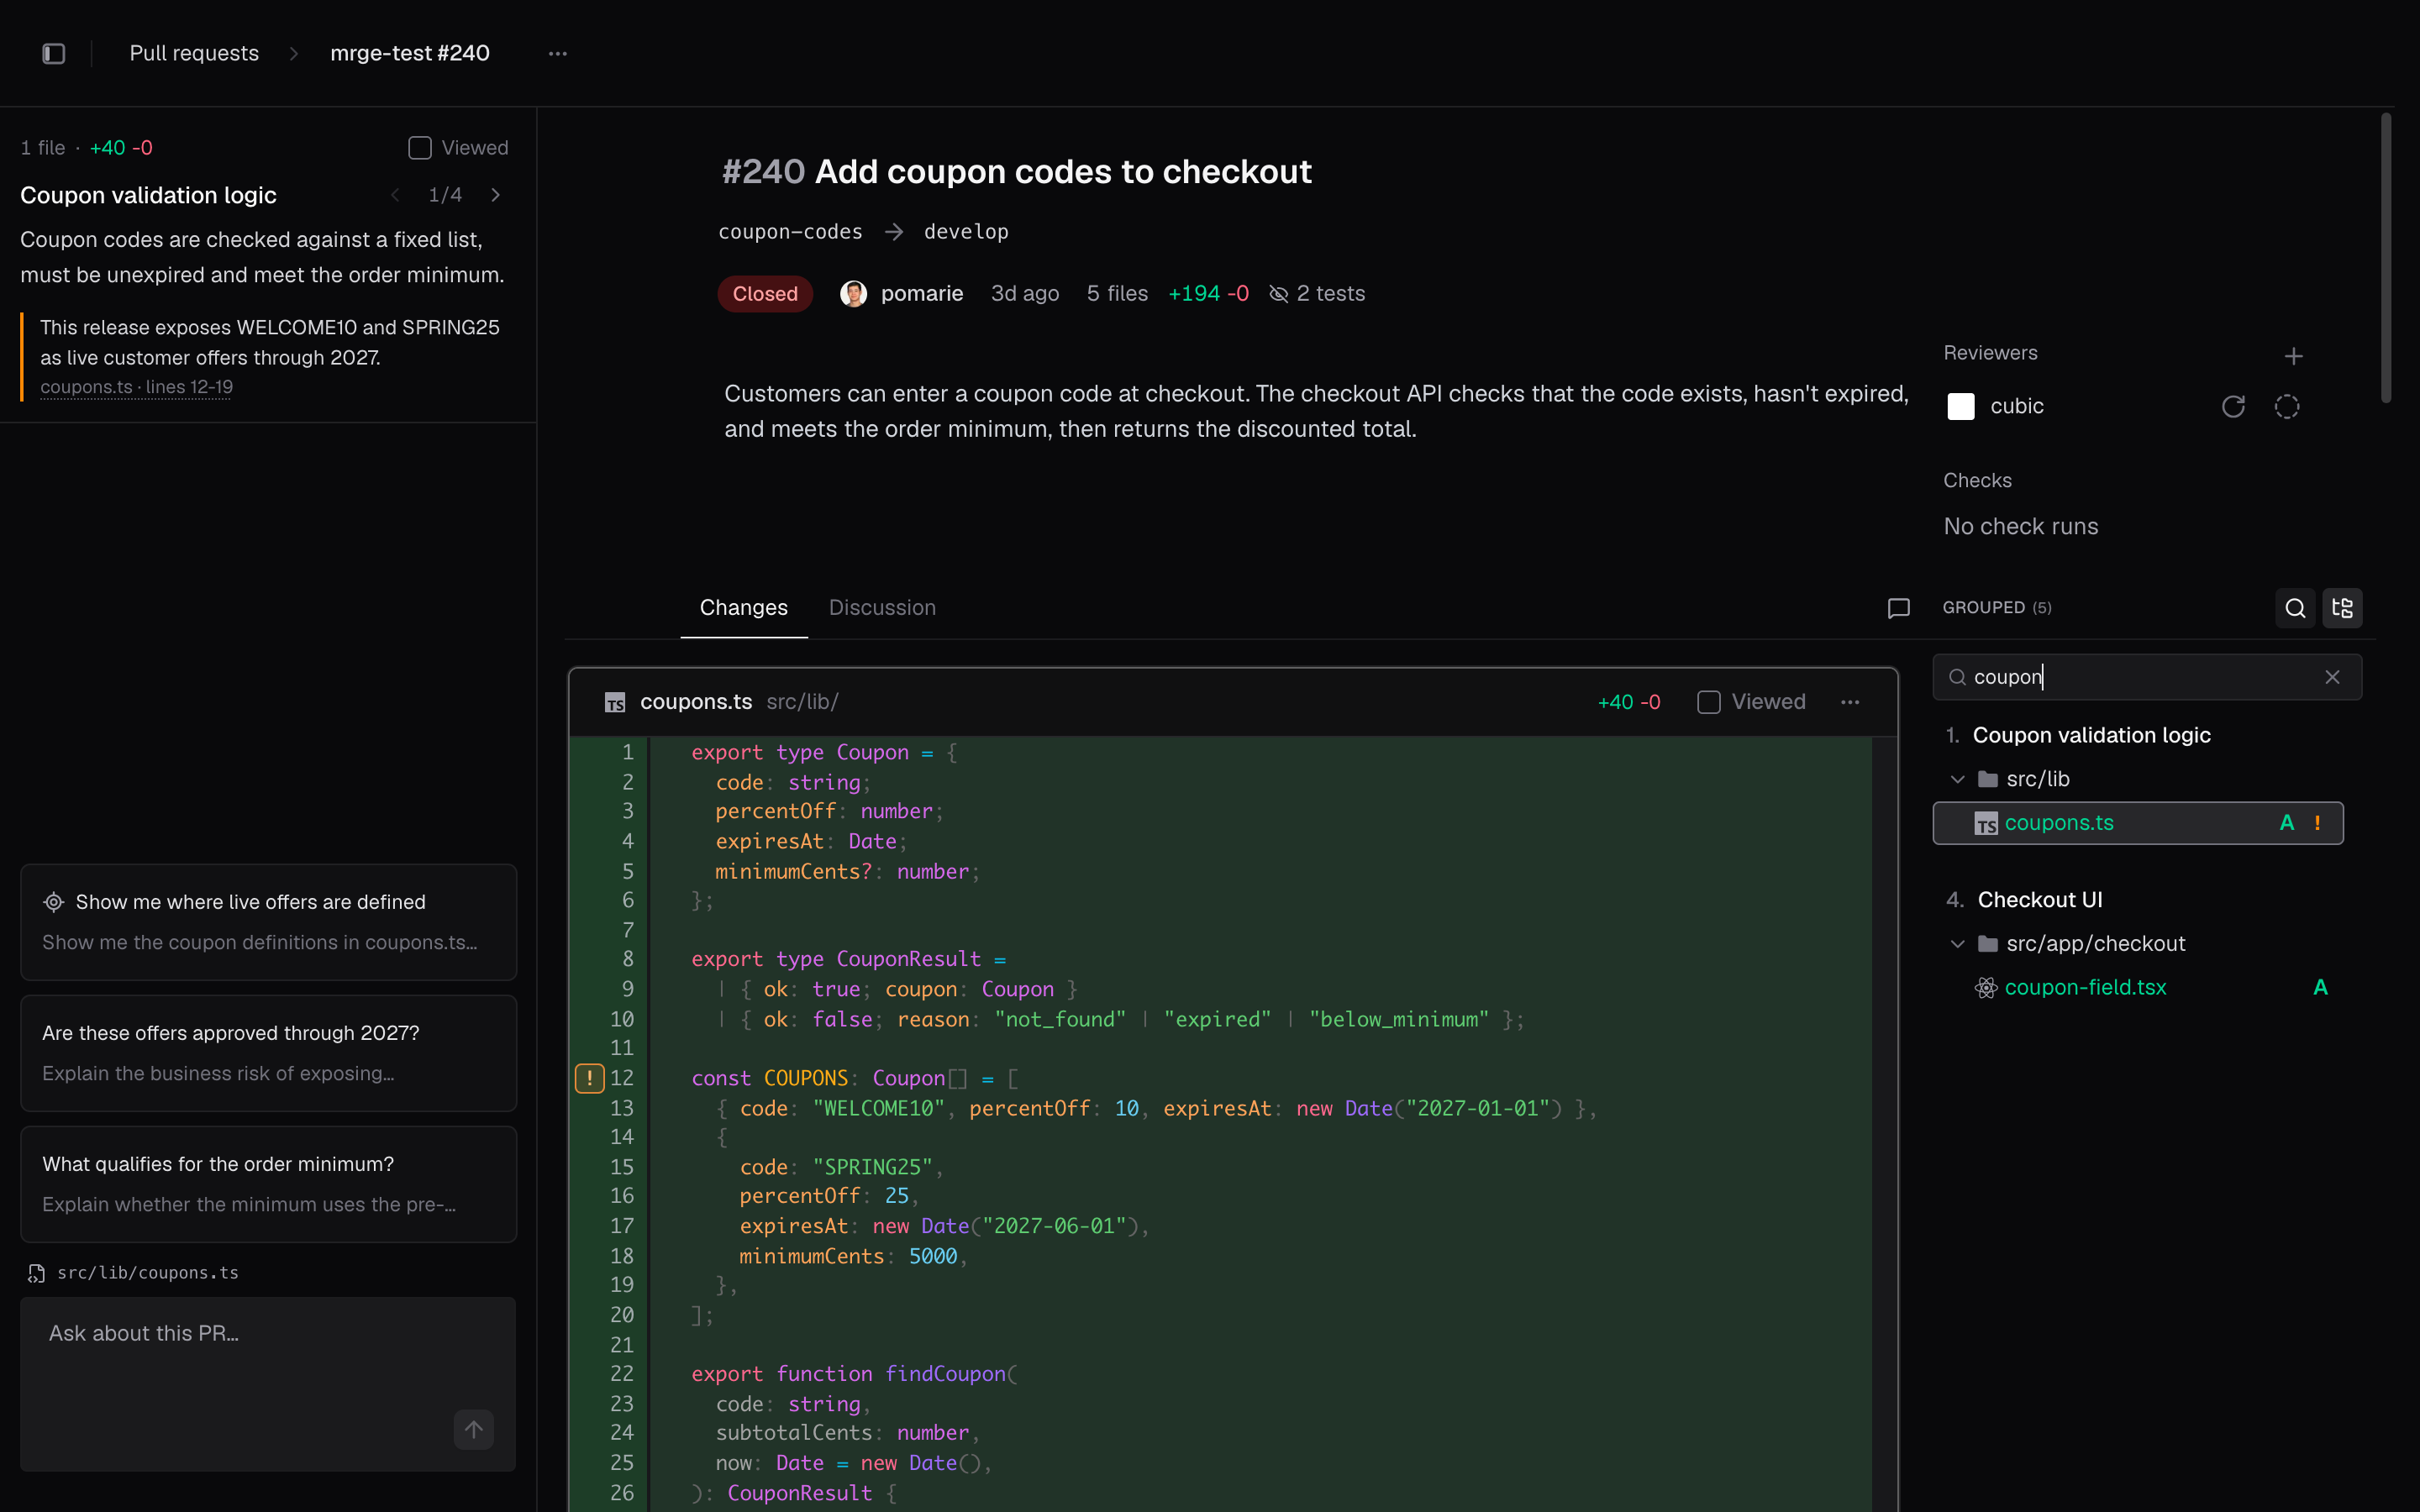Open coupons.ts in the file tree
Screen dimensions: 2420x1512
[2138, 823]
